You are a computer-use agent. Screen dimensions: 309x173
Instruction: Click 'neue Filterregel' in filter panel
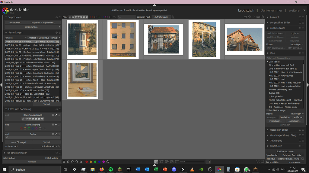point(19,142)
